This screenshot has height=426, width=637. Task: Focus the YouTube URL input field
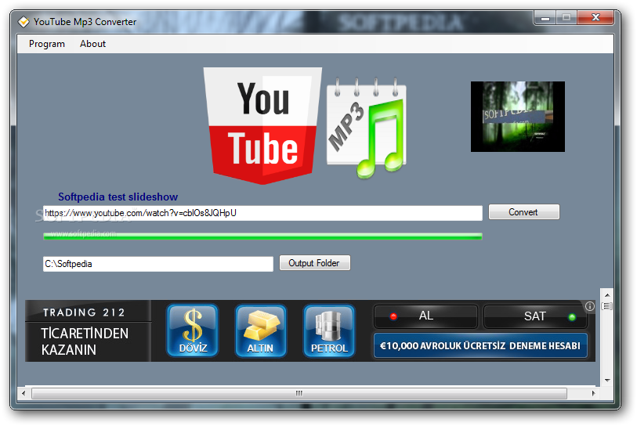(262, 213)
